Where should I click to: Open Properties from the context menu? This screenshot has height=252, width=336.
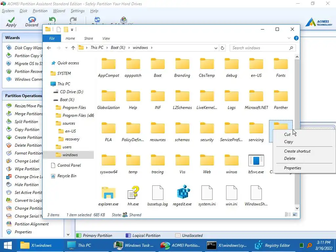(292, 168)
